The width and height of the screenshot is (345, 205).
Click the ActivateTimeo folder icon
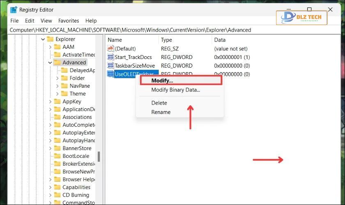pos(57,55)
